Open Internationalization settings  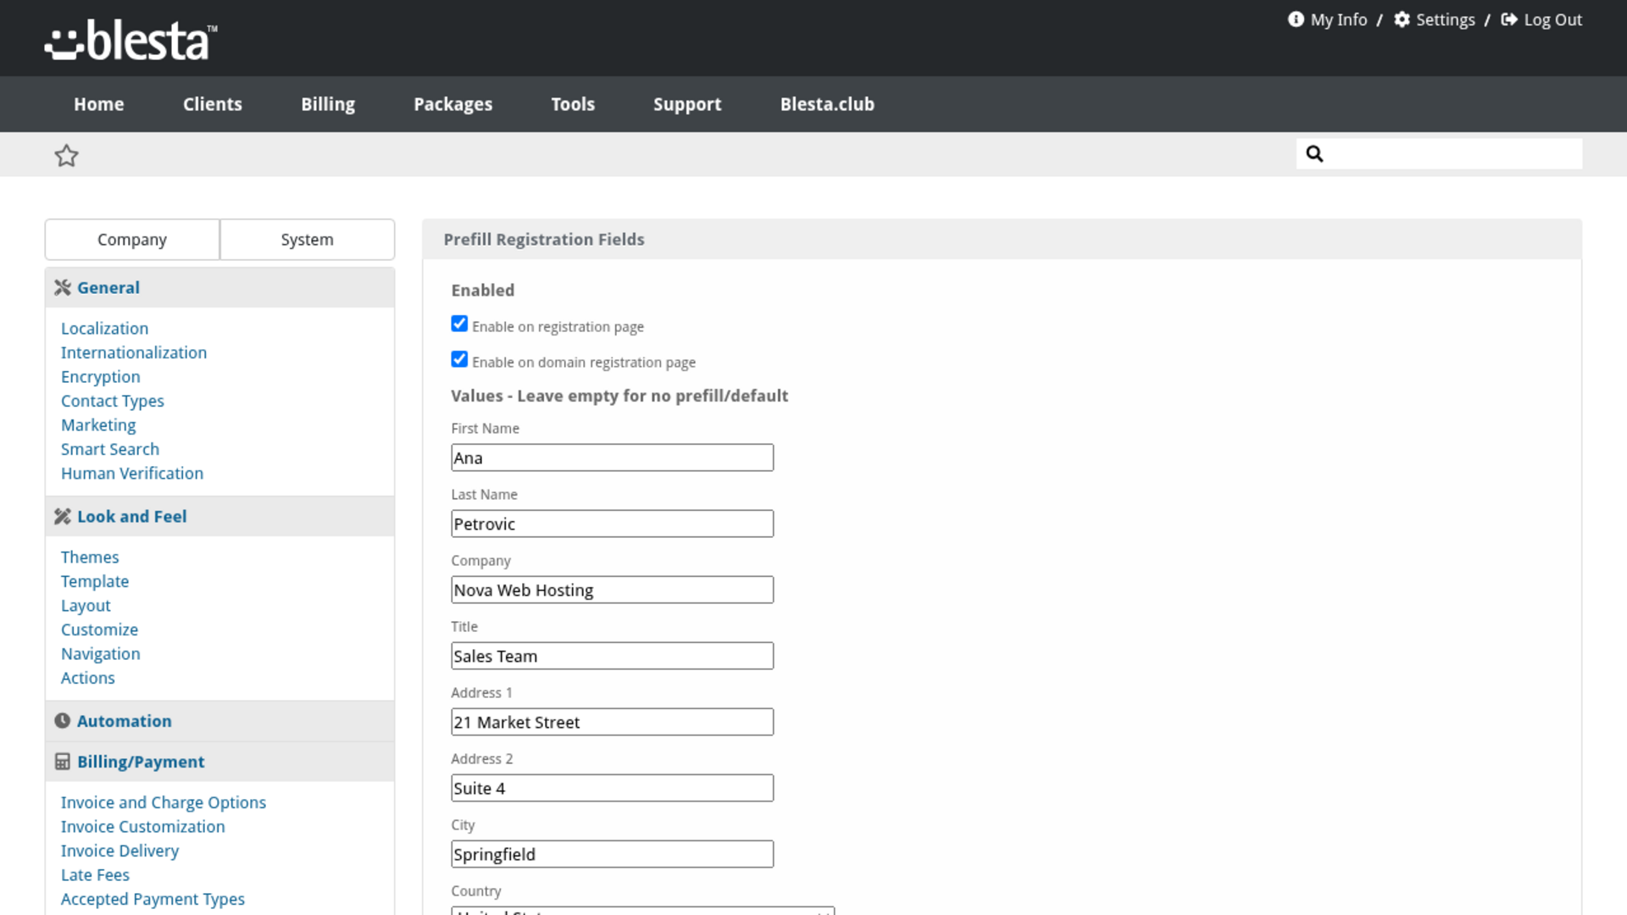[134, 352]
